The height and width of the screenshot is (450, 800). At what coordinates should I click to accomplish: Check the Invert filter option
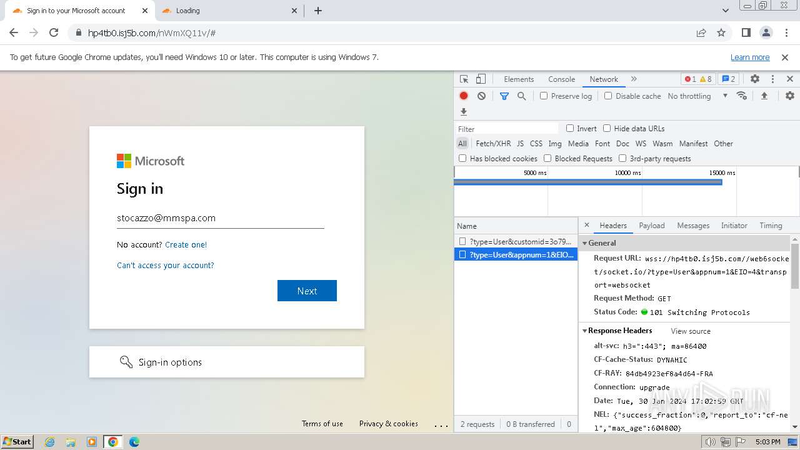pyautogui.click(x=570, y=128)
